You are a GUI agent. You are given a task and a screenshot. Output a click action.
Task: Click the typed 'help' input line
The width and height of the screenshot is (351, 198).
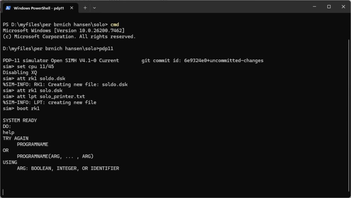click(9, 132)
